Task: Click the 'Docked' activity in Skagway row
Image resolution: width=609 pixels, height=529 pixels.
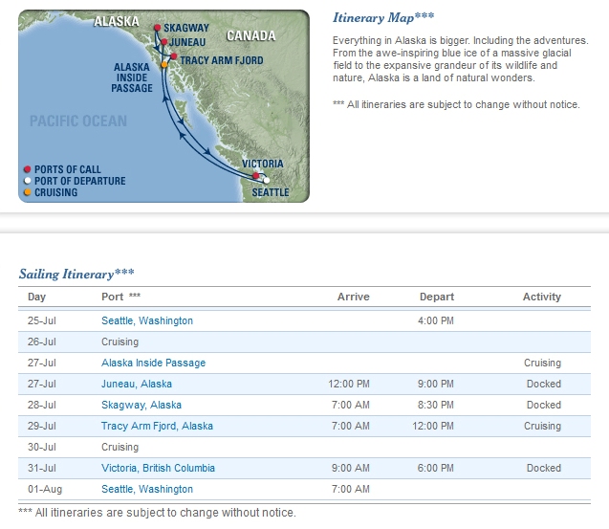Action: click(544, 405)
